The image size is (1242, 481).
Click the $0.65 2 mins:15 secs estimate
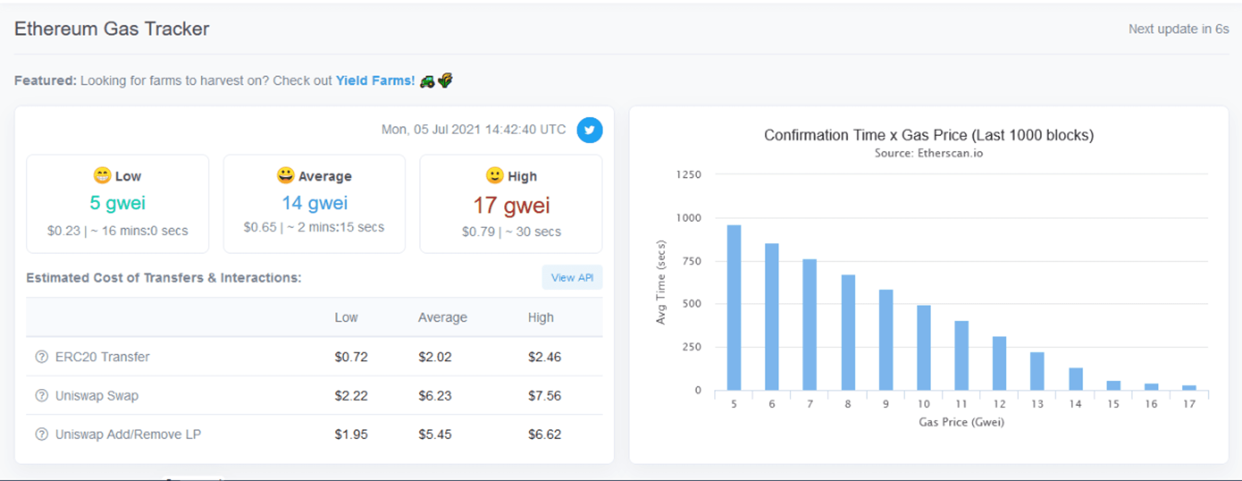point(314,227)
